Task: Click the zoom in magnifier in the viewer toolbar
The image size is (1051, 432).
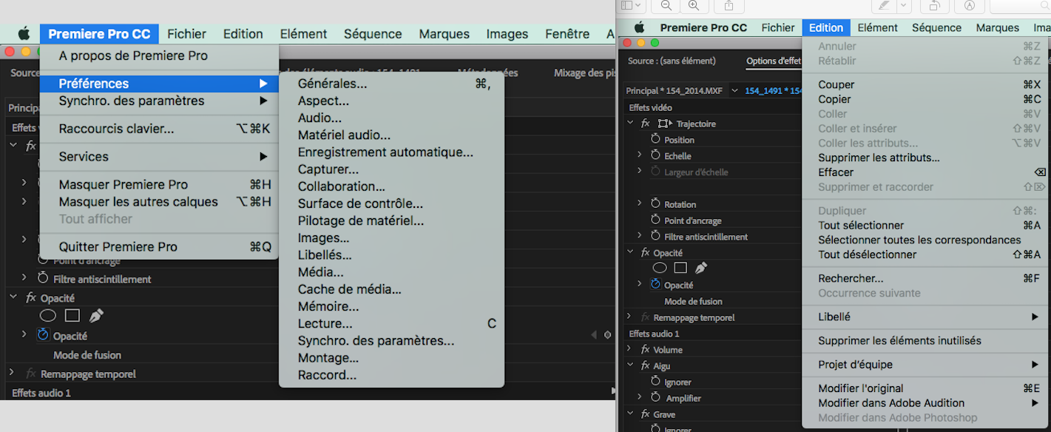Action: 694,5
